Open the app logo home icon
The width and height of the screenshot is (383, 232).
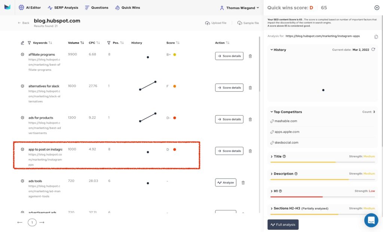(x=7, y=7)
